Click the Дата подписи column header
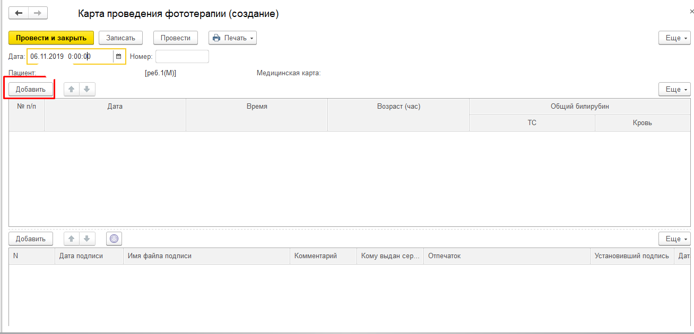Image resolution: width=694 pixels, height=334 pixels. tap(81, 256)
